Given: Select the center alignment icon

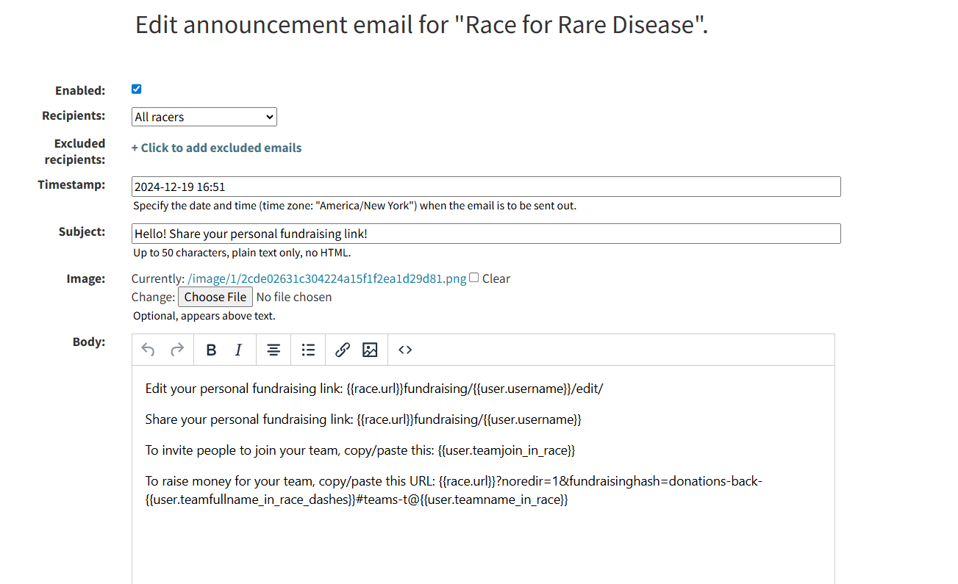Looking at the screenshot, I should (x=273, y=350).
